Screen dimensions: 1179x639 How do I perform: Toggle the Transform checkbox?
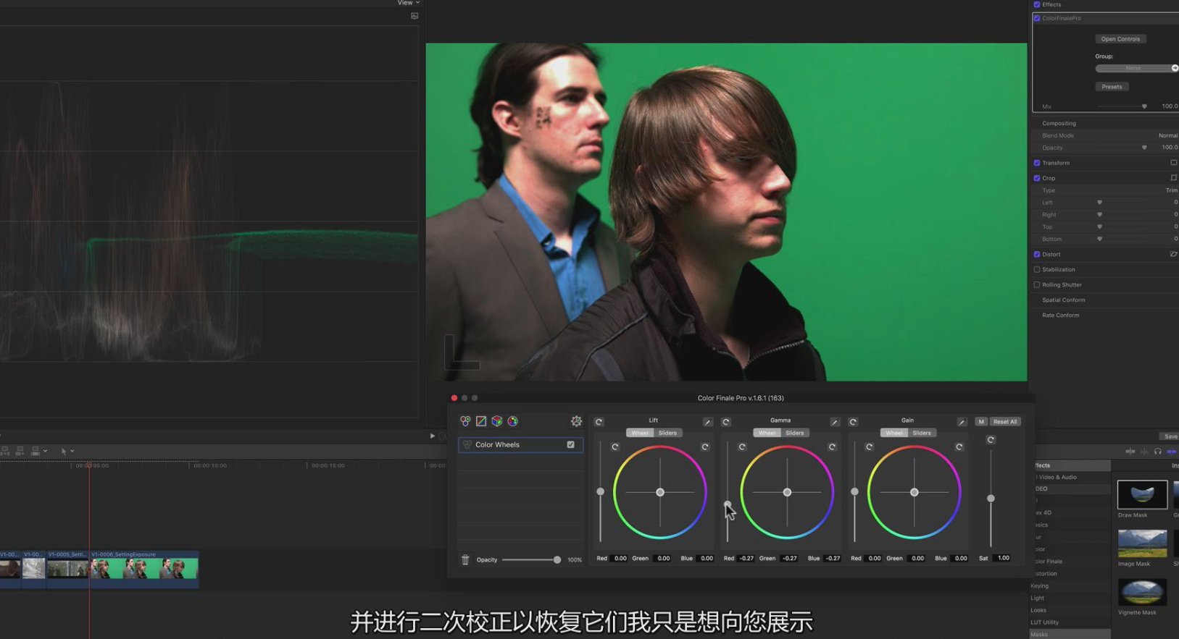1037,163
